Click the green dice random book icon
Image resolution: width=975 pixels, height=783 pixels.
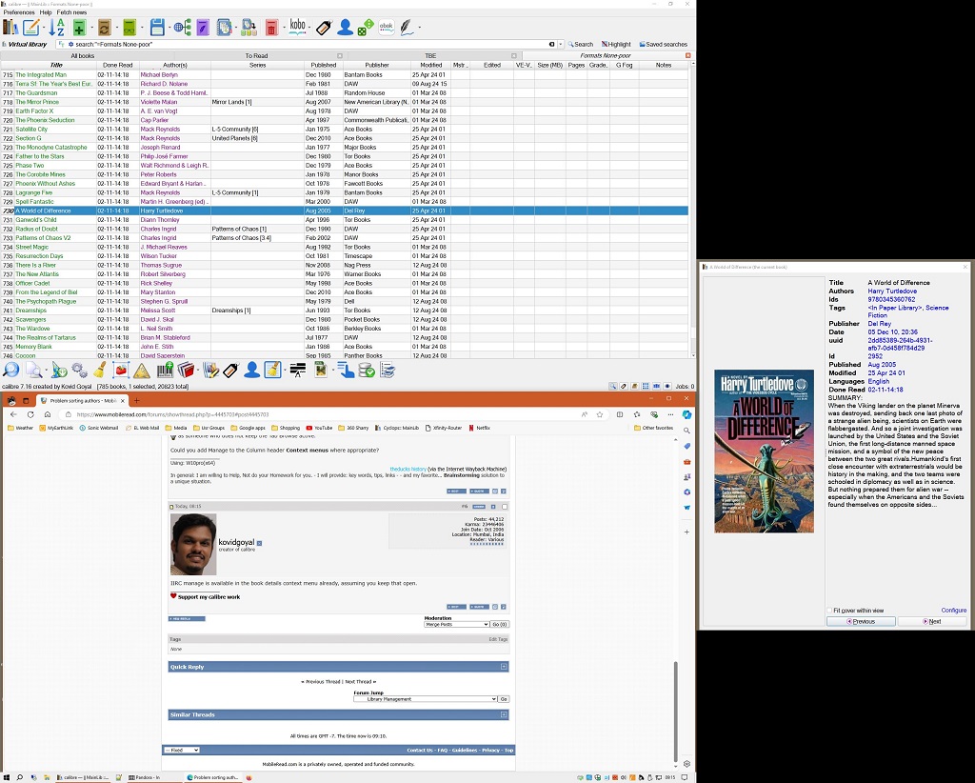[366, 27]
